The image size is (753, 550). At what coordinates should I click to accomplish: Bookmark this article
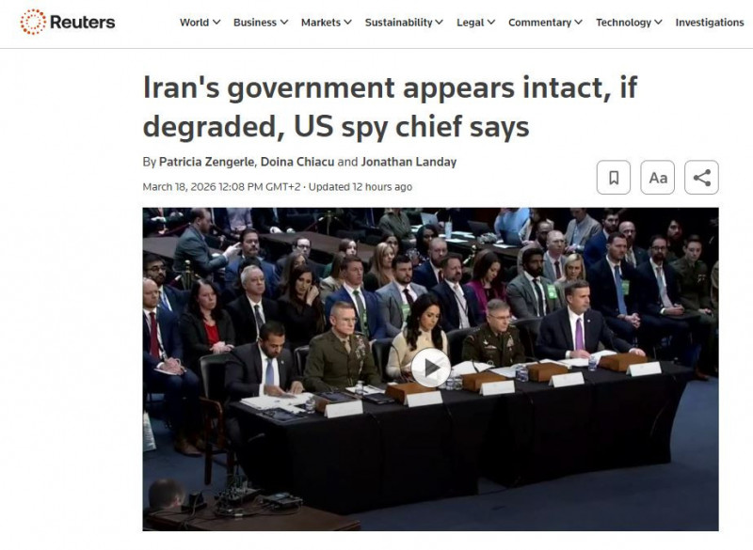click(614, 178)
